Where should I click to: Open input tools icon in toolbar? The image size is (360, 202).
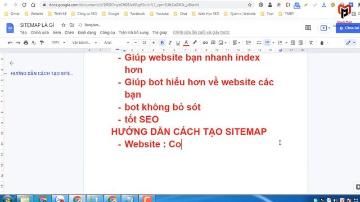click(x=322, y=43)
